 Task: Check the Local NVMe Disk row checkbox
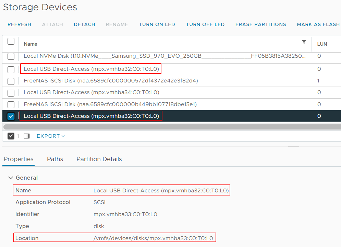click(x=11, y=56)
